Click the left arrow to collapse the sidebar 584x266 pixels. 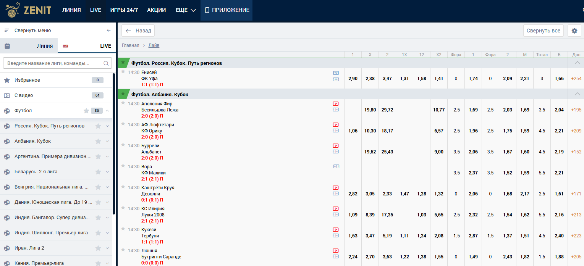point(108,31)
